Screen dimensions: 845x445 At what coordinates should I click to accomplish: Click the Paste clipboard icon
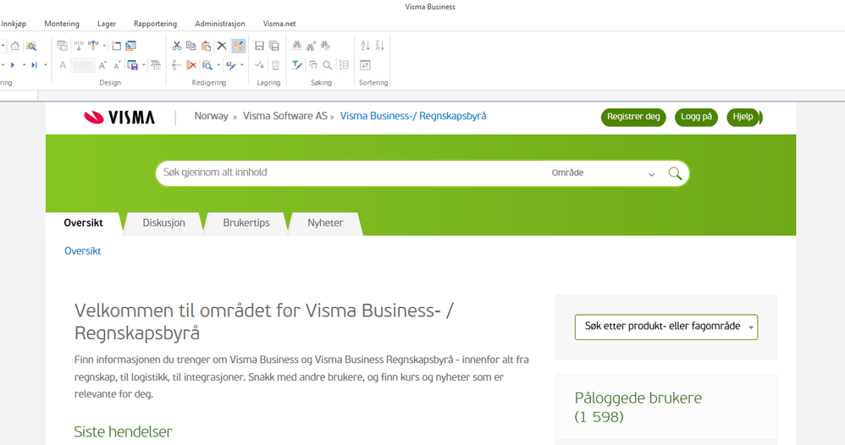pyautogui.click(x=206, y=46)
